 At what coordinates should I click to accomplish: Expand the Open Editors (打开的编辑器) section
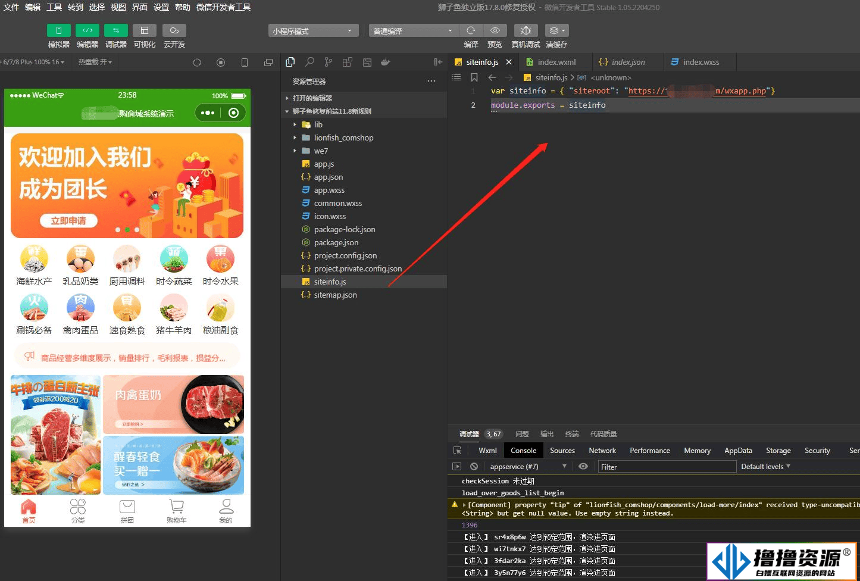coord(364,98)
